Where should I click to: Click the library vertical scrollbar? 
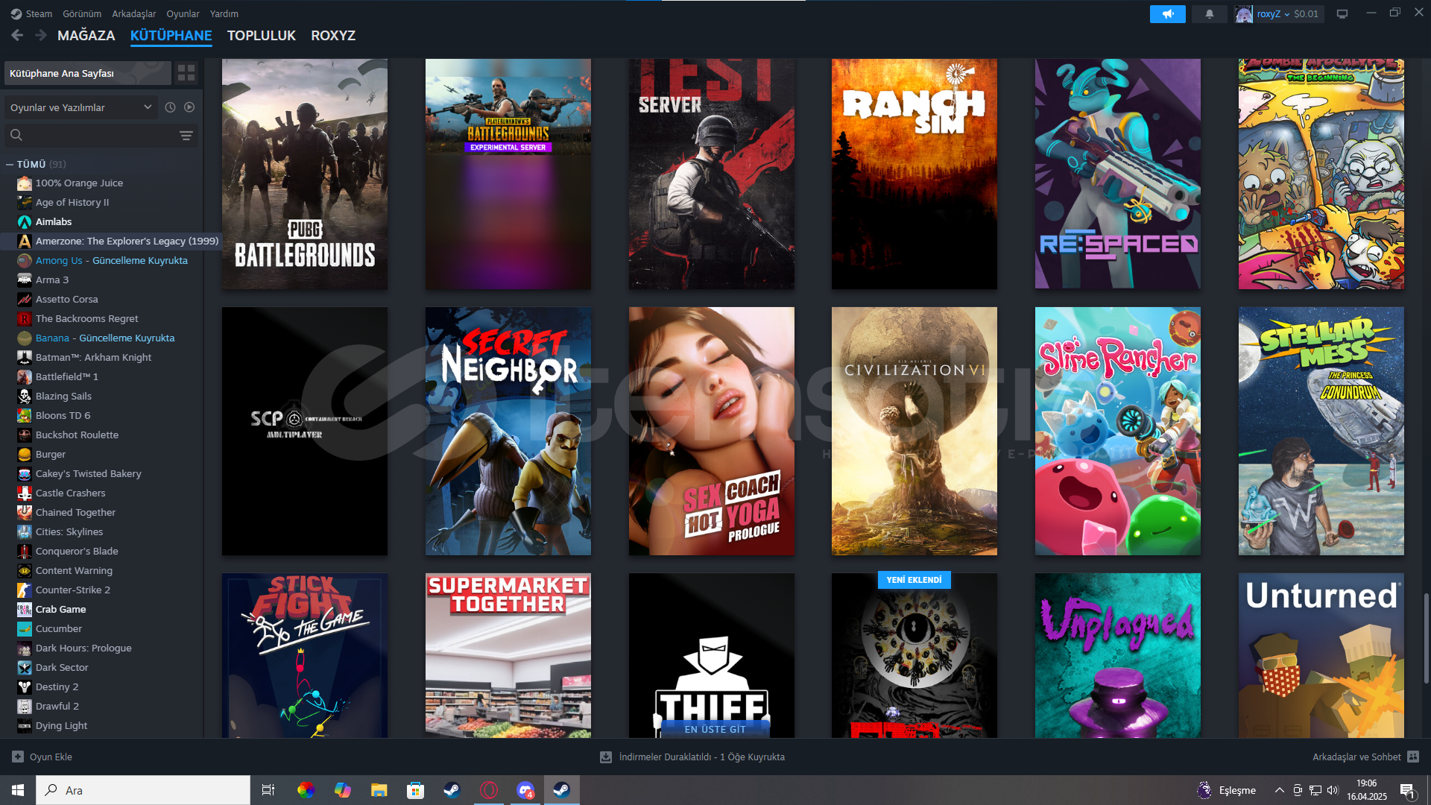[x=1426, y=637]
